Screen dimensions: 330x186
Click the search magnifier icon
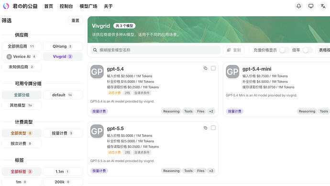[x=95, y=50]
